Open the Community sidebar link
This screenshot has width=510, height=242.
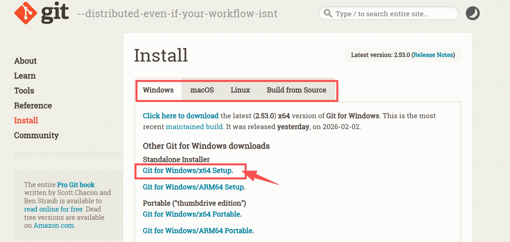[x=36, y=135]
